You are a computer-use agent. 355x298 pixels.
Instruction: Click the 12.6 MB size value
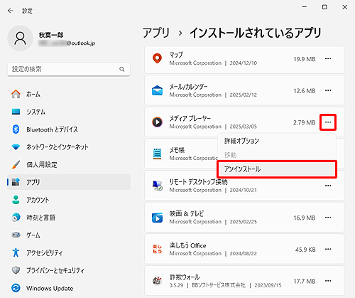click(x=305, y=91)
